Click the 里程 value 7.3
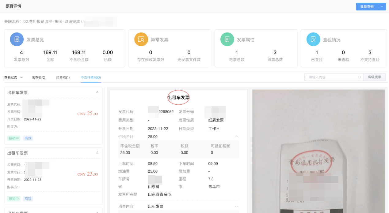389x213 pixels. click(x=211, y=179)
